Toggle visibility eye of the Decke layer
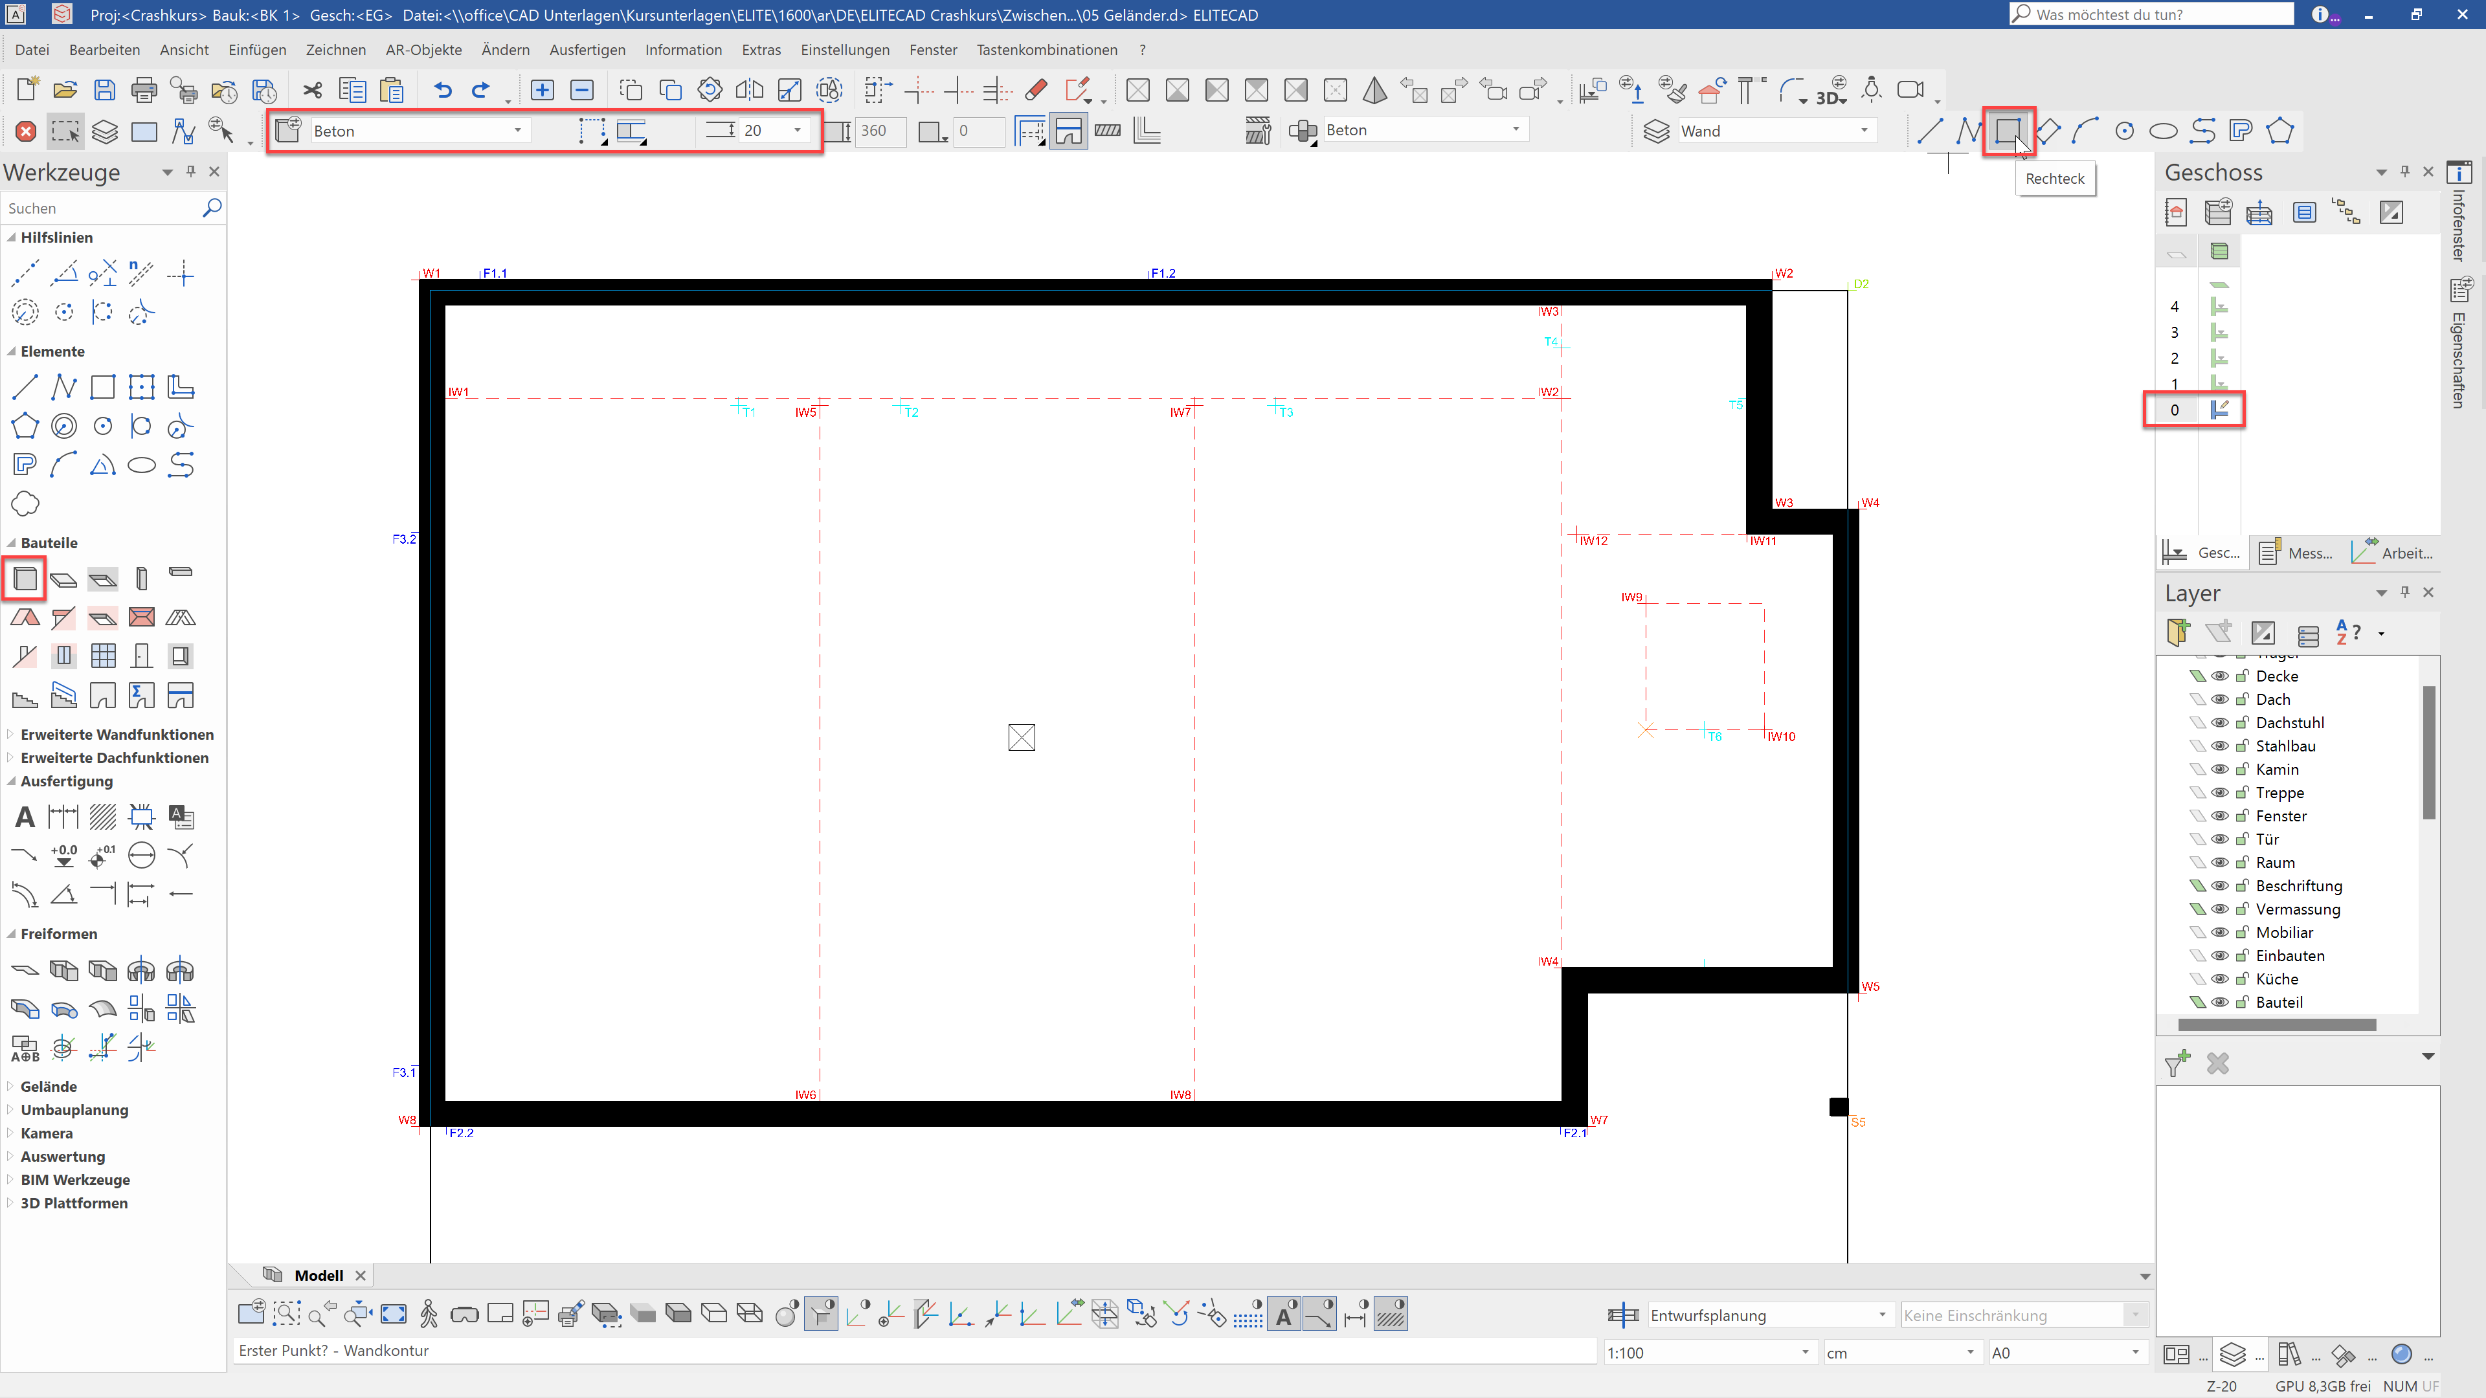2486x1398 pixels. click(x=2219, y=676)
